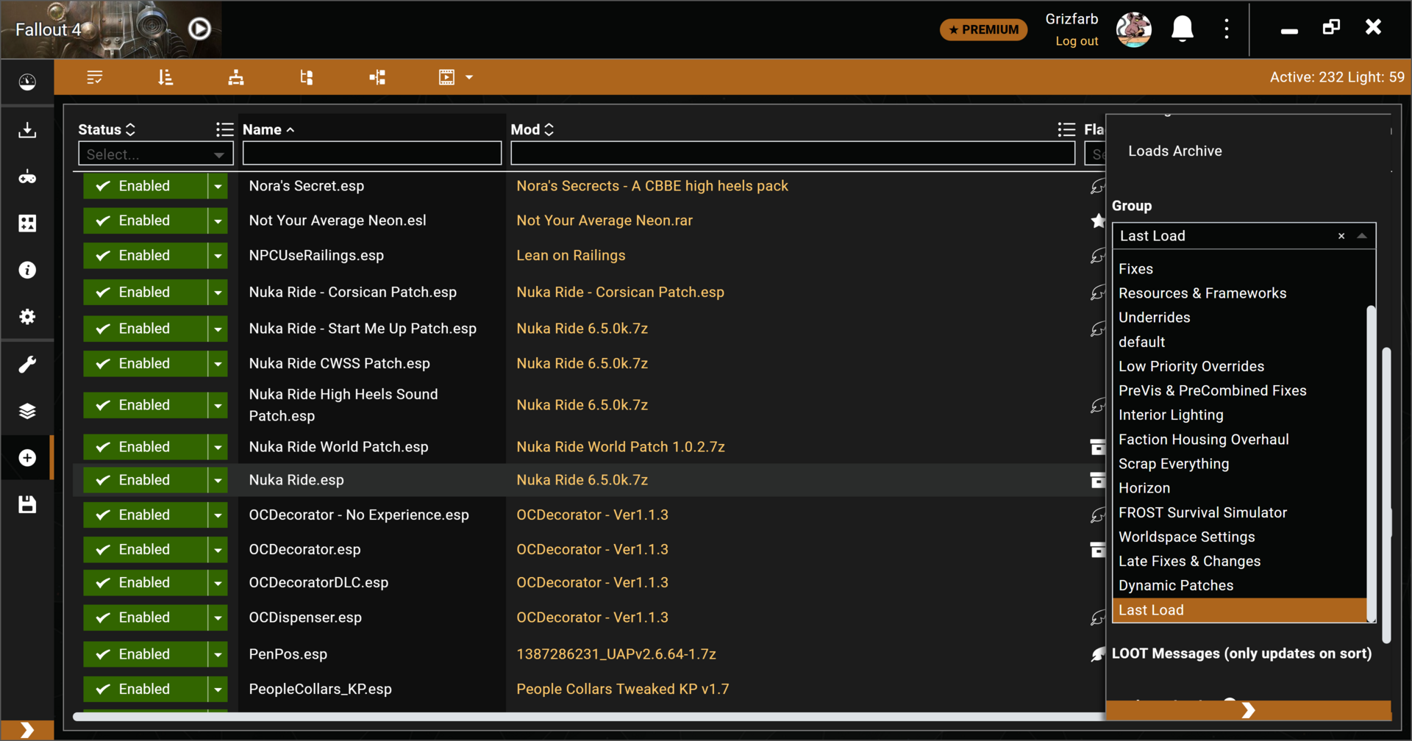Click the Manage Groups hierarchy icon
Viewport: 1412px width, 741px height.
coord(236,77)
